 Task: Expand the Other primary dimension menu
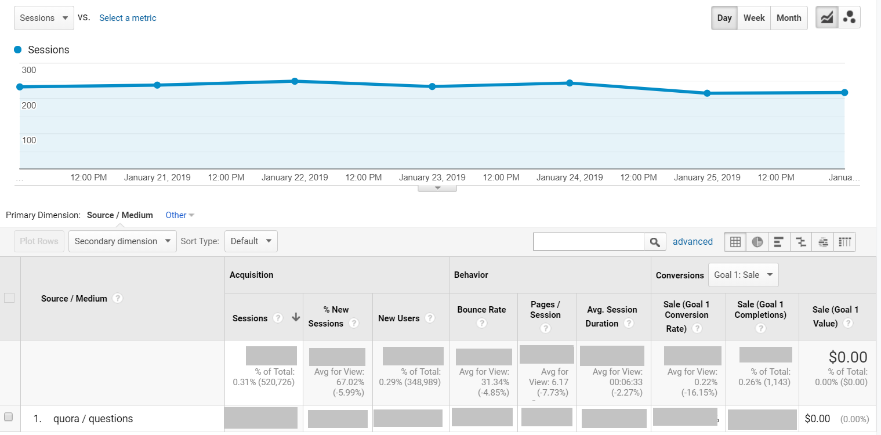point(180,215)
